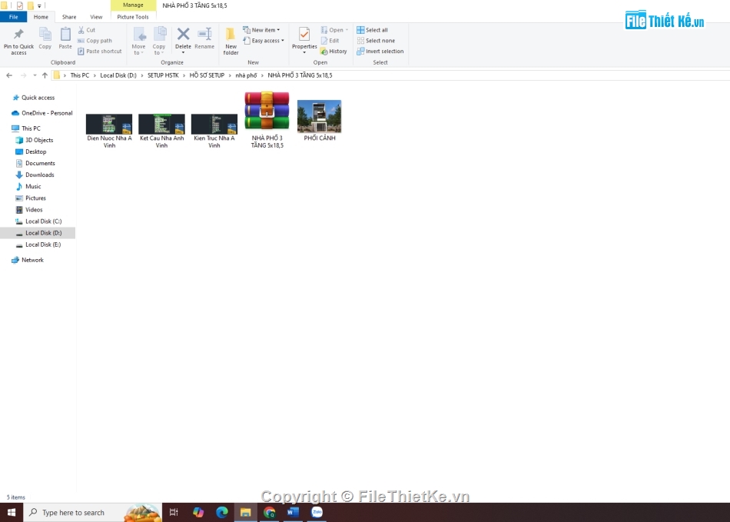Expand the New item dropdown
The height and width of the screenshot is (522, 730).
point(262,30)
